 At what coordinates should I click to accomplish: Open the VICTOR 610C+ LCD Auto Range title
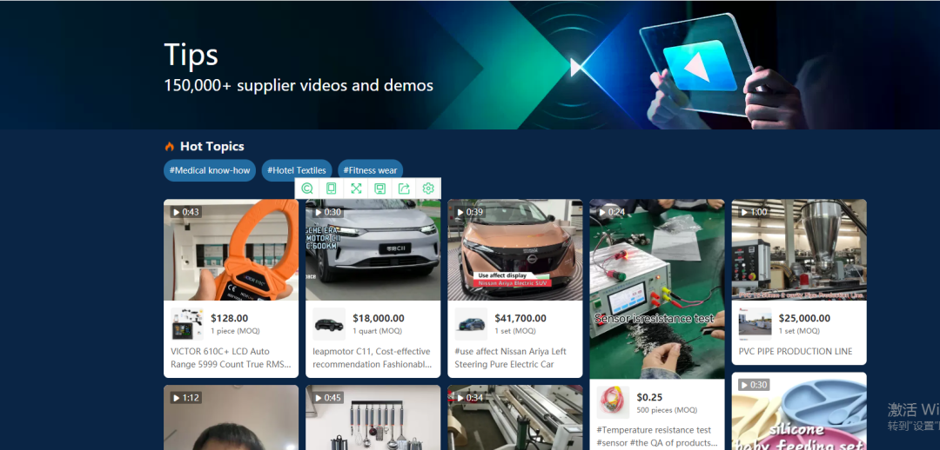click(x=231, y=358)
